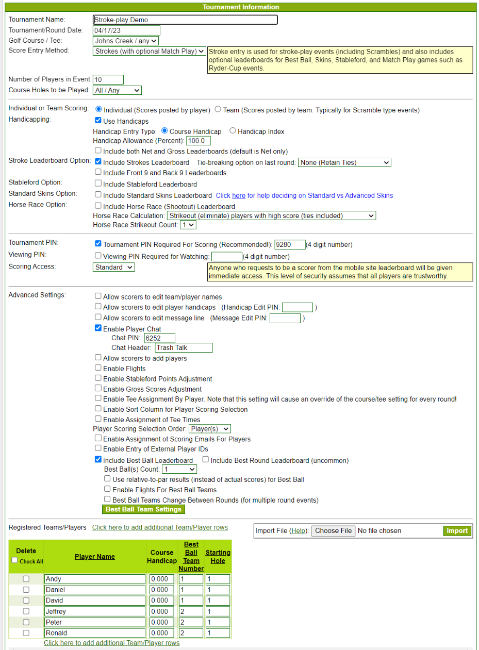Image resolution: width=479 pixels, height=650 pixels.
Task: Tick Enable Entry of External Player IDs
Action: pos(98,448)
